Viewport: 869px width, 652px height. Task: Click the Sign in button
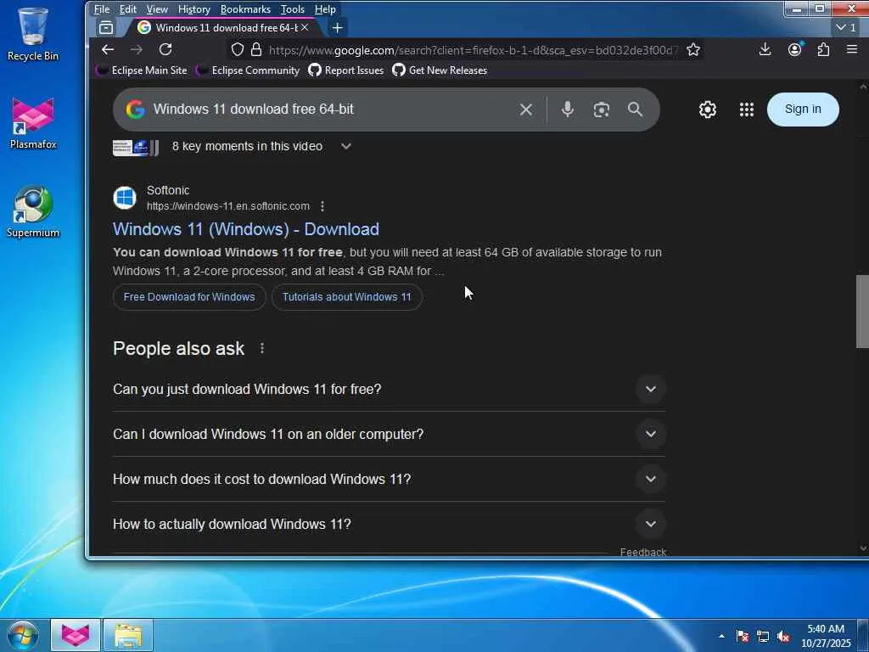click(803, 110)
